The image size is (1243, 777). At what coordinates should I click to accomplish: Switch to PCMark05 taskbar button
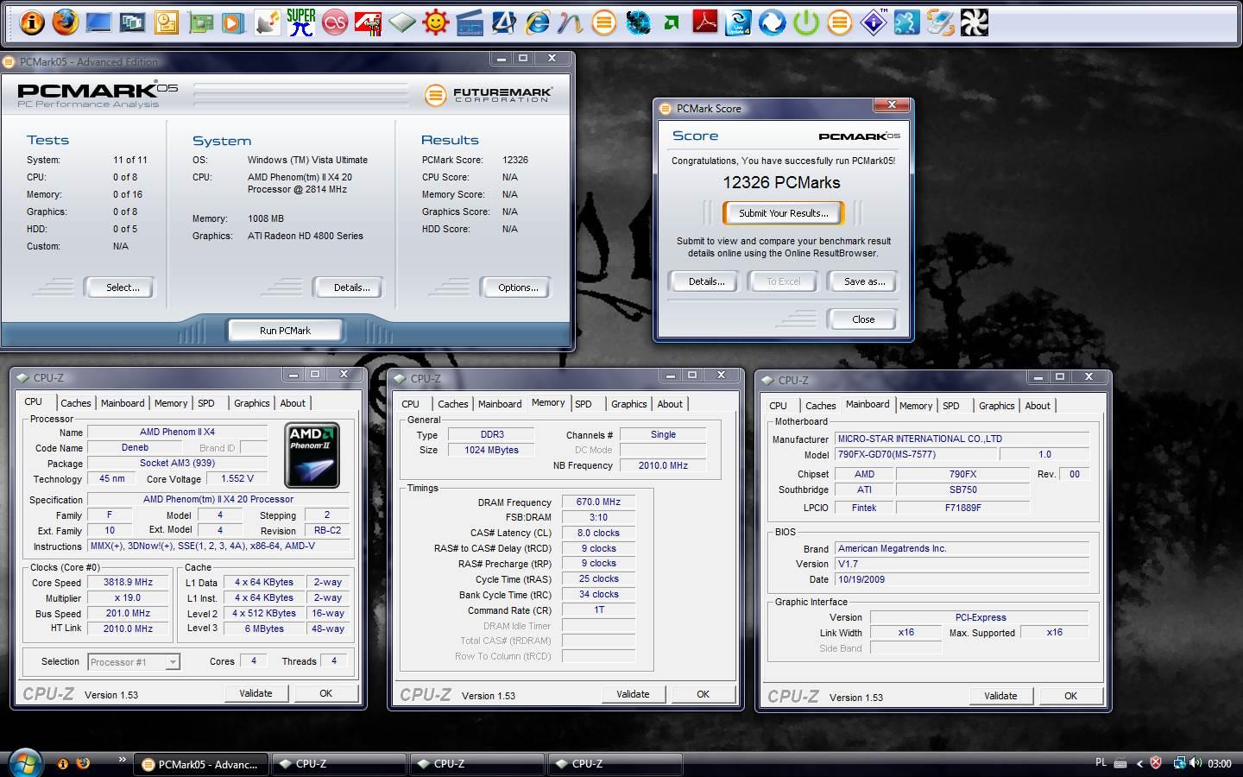(199, 764)
